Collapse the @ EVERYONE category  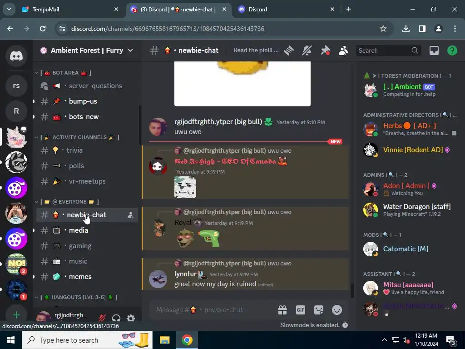coord(67,202)
